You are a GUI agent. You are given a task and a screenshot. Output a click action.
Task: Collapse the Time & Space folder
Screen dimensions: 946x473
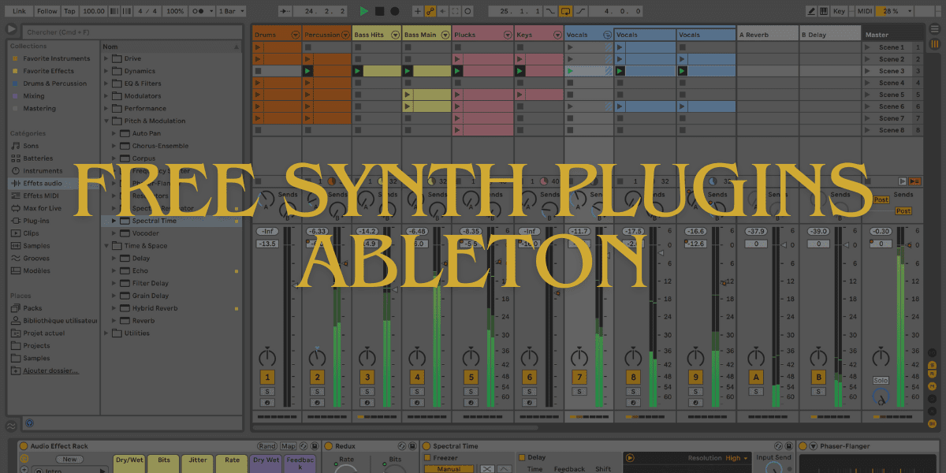[106, 246]
